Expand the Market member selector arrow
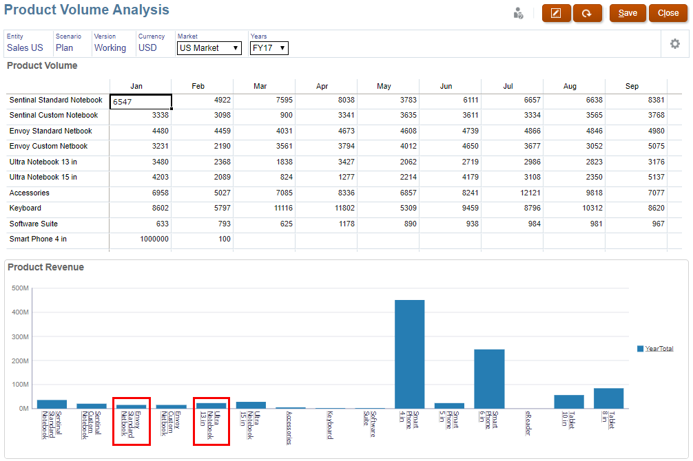 [x=236, y=47]
